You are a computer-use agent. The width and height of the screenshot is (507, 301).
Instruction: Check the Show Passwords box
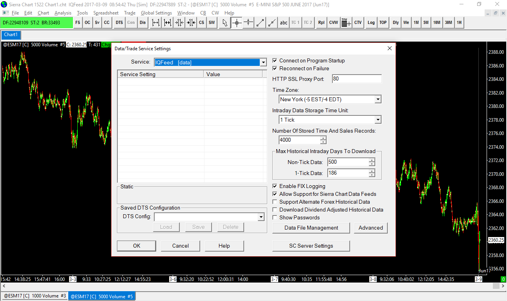click(275, 218)
